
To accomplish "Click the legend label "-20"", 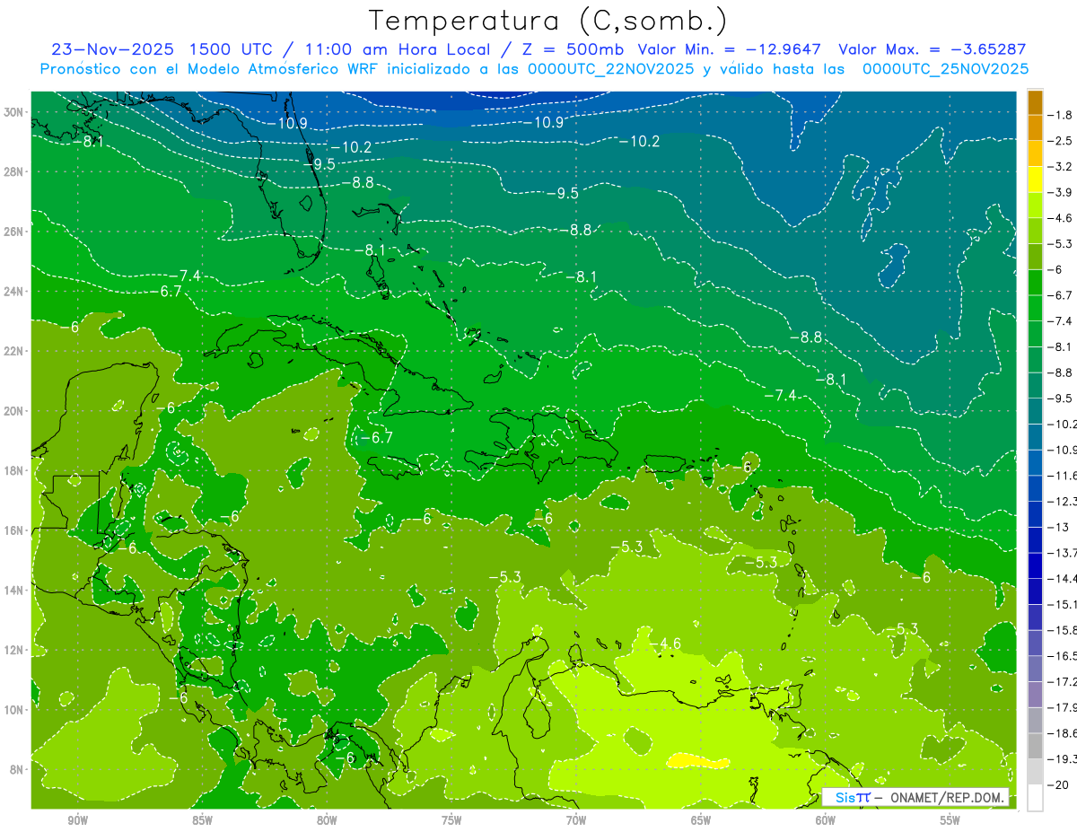I will (x=1059, y=784).
